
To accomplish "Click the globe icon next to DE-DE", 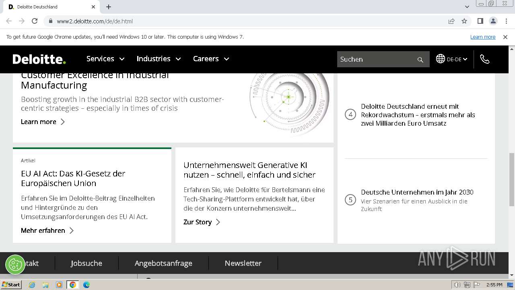I will tap(440, 59).
